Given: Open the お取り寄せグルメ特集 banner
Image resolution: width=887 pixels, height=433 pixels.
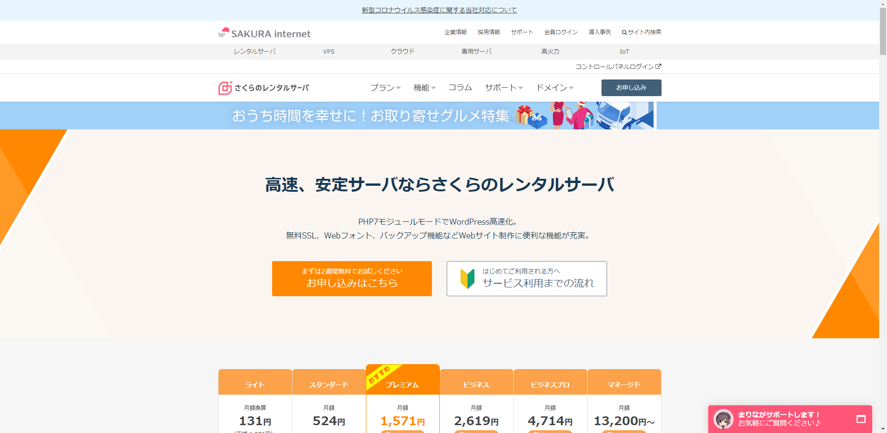Looking at the screenshot, I should 439,116.
